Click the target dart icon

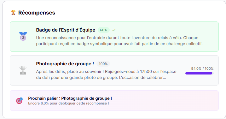point(20,100)
